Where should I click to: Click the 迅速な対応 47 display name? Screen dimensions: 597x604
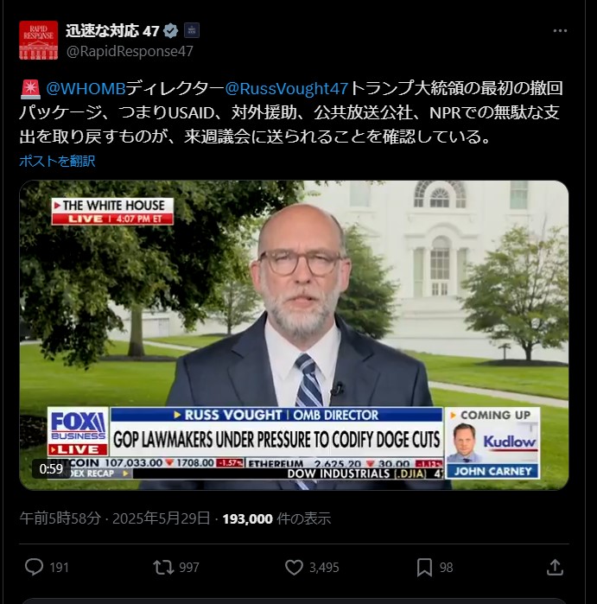point(112,31)
